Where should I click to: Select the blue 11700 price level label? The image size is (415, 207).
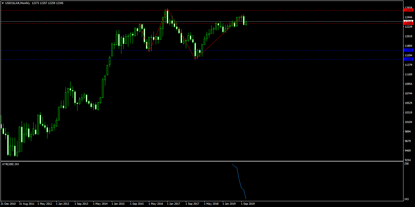click(x=409, y=50)
